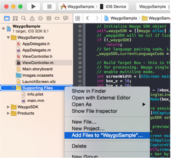Click the "int screenWidth" code line

134,76
